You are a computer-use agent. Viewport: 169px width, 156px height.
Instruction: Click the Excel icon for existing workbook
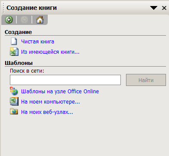[x=14, y=52]
